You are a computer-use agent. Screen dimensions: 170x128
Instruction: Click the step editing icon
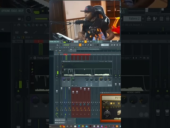pyautogui.click(x=86, y=45)
